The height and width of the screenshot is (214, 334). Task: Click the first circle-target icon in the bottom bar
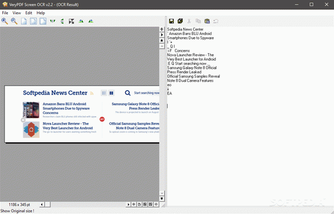click(134, 204)
